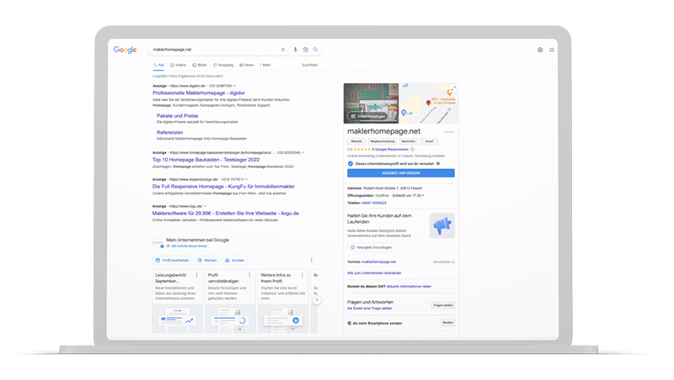This screenshot has height=380, width=674.
Task: Open the Leistungsbericht September card illustration
Action: tap(178, 319)
